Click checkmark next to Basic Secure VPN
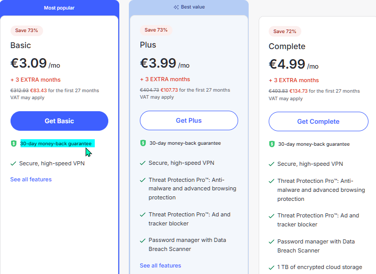Screen dimensions: 376x274 click(14, 164)
